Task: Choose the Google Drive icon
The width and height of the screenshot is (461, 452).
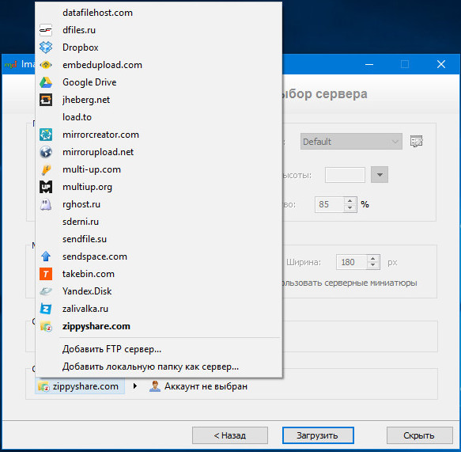Action: point(46,82)
